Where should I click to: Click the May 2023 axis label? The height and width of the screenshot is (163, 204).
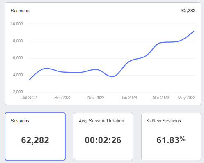[x=187, y=98]
